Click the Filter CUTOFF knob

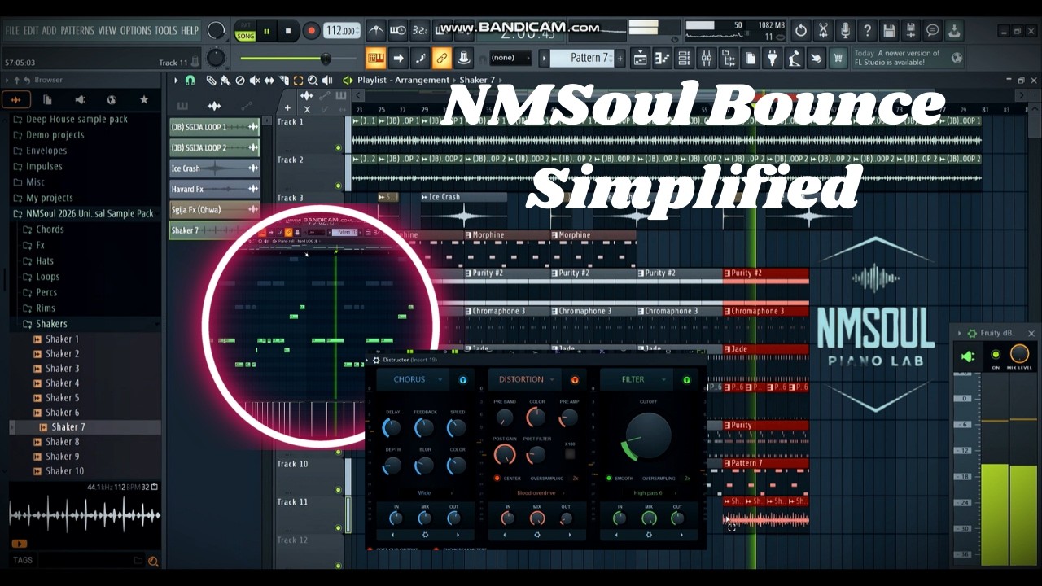point(649,435)
